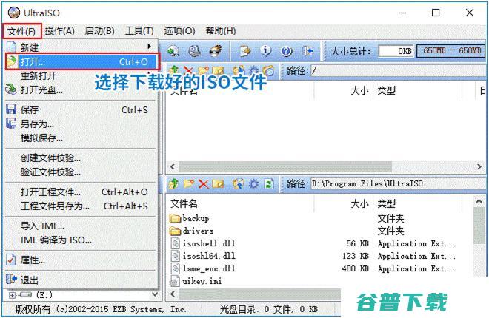Click the green refresh icon in lower toolbar
This screenshot has height=318, width=489.
pos(269,184)
